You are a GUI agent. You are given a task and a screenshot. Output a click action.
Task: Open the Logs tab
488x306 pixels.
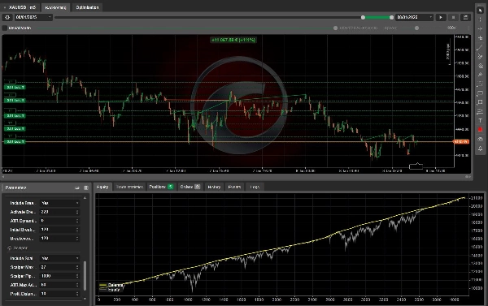coord(255,187)
